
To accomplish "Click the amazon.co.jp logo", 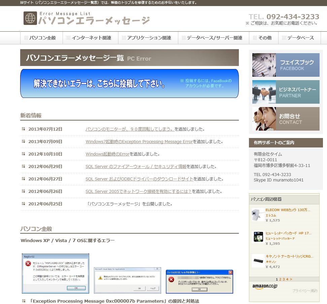I will click(265, 286).
